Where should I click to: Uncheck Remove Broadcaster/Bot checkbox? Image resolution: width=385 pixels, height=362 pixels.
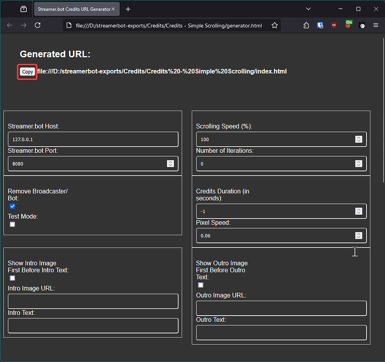12,206
